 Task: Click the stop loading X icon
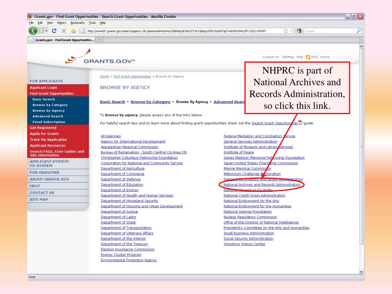click(64, 31)
